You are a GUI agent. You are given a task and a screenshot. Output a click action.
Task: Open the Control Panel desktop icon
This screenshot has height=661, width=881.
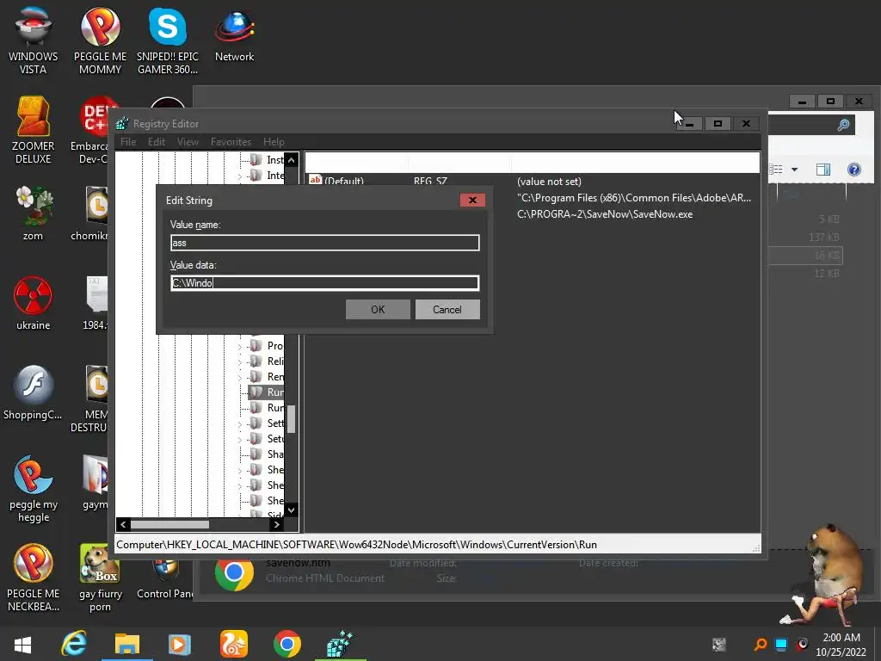164,579
